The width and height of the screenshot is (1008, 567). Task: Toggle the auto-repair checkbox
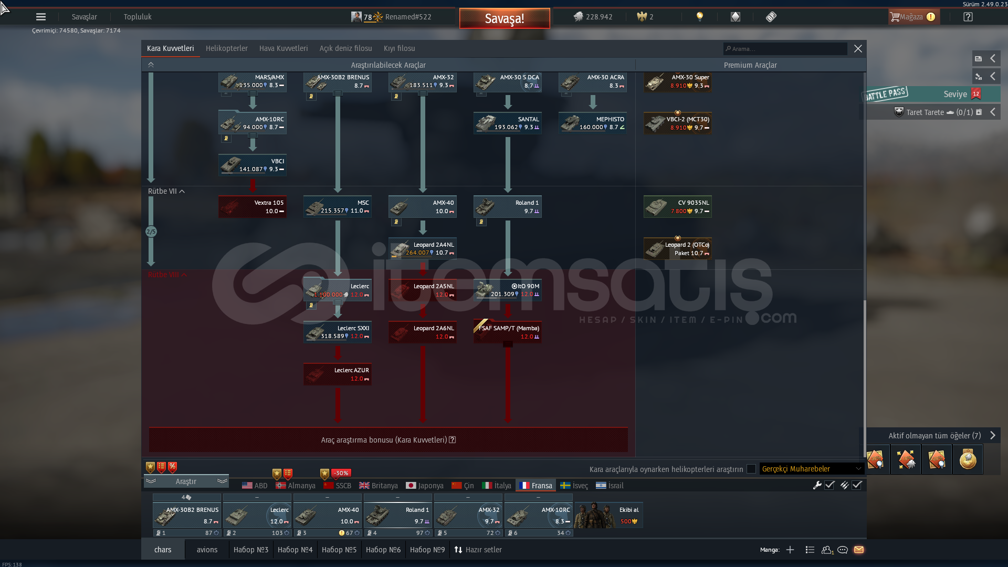tap(829, 485)
